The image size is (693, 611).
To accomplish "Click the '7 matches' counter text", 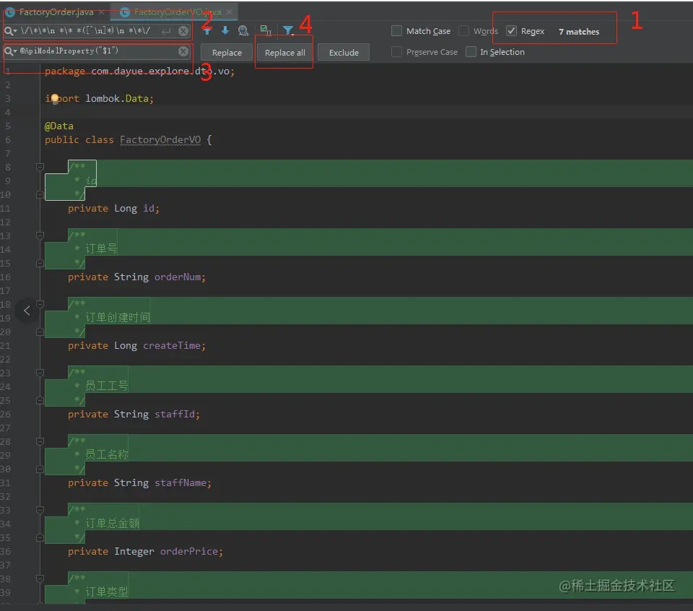I will click(x=579, y=32).
